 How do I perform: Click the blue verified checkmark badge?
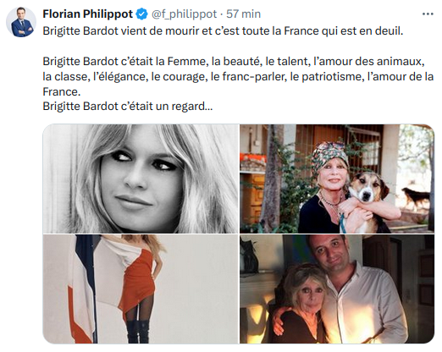pos(141,14)
